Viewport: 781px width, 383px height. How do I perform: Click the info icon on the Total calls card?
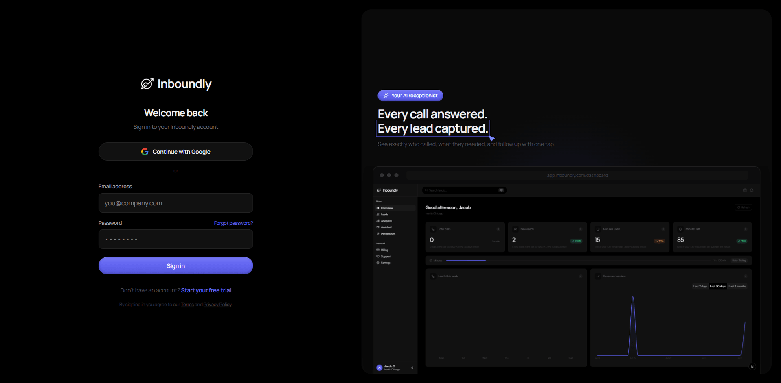pos(498,229)
